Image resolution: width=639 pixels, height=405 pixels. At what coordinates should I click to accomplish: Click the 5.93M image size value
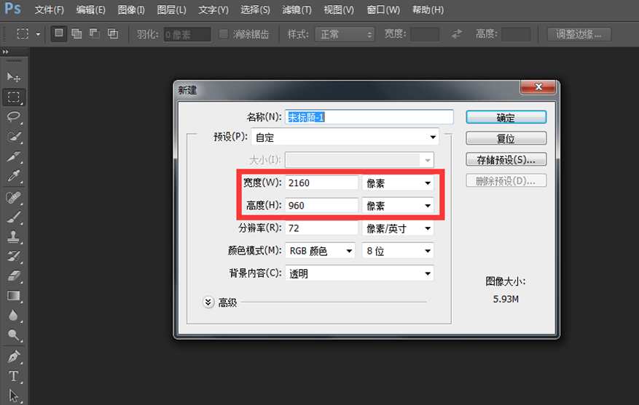coord(506,300)
